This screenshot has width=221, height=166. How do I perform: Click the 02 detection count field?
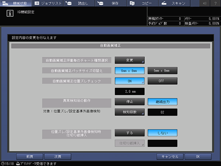pyautogui.click(x=162, y=112)
